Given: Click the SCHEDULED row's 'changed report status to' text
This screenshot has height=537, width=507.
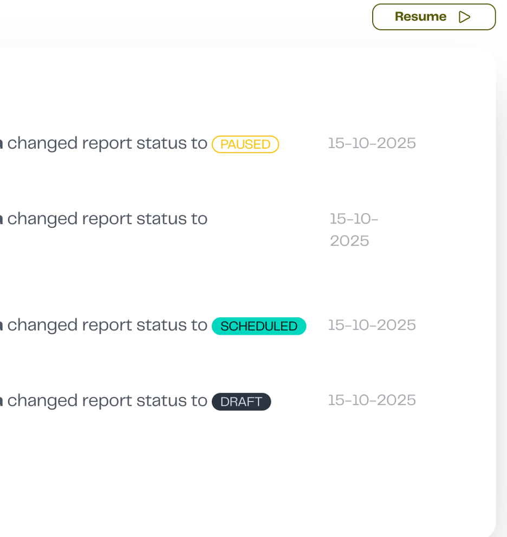Looking at the screenshot, I should point(107,325).
